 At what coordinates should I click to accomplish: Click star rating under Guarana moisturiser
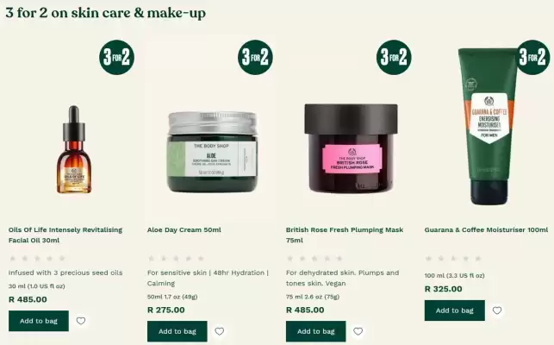point(453,258)
